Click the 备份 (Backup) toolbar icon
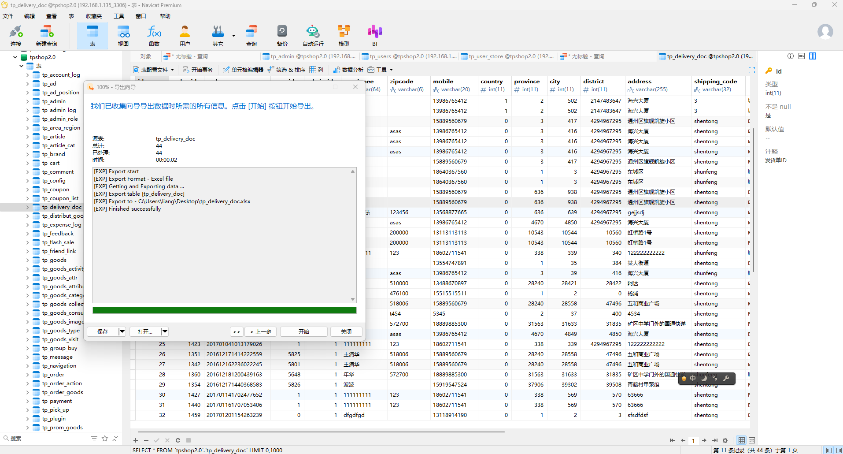 tap(282, 36)
